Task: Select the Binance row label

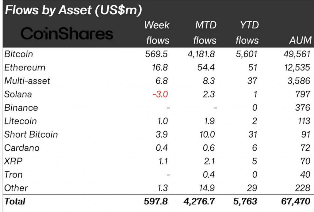Action: (x=21, y=108)
